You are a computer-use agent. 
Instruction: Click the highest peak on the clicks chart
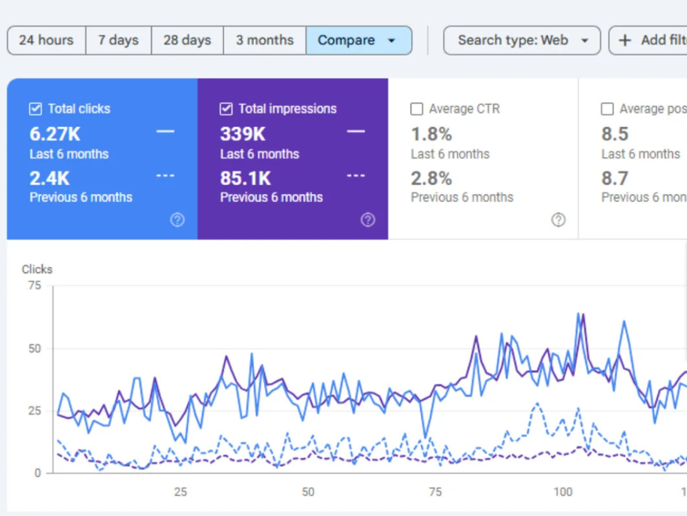(x=578, y=312)
